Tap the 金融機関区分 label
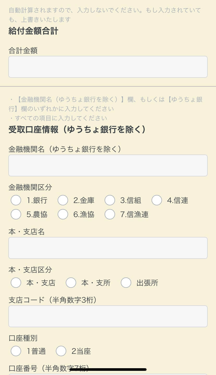Viewport: 216px width, 375px height. tap(30, 187)
